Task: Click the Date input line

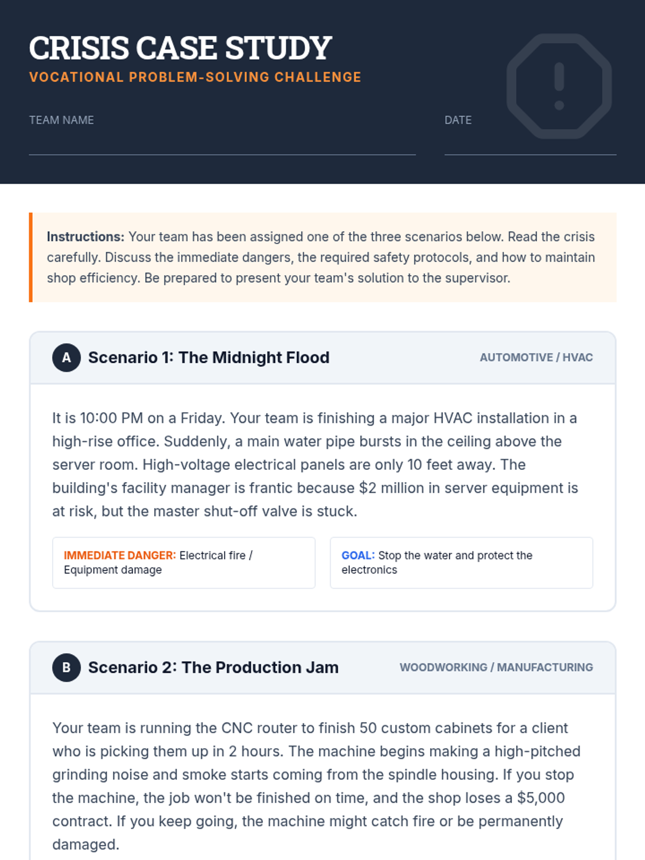Action: 530,145
